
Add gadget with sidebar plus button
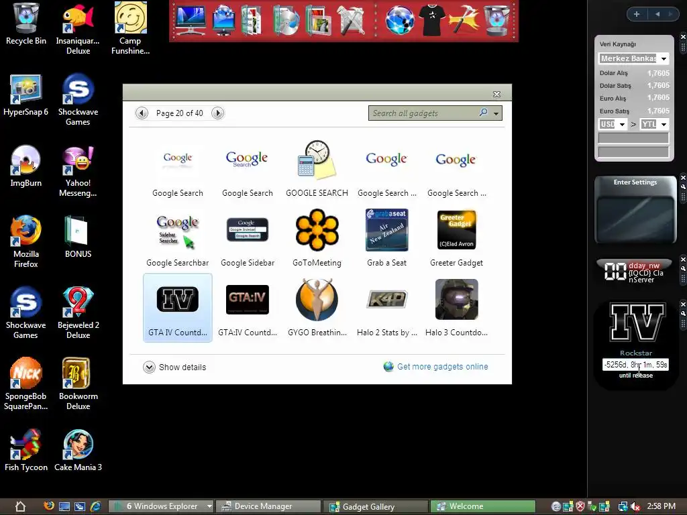[637, 14]
